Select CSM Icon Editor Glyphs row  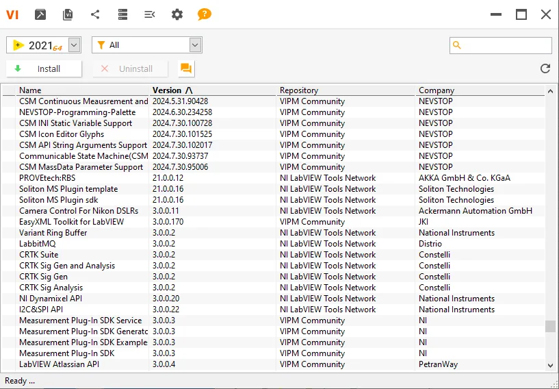point(274,134)
